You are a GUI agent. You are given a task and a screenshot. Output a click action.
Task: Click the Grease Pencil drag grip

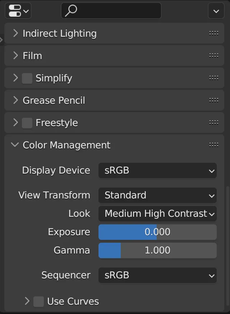[x=213, y=100]
